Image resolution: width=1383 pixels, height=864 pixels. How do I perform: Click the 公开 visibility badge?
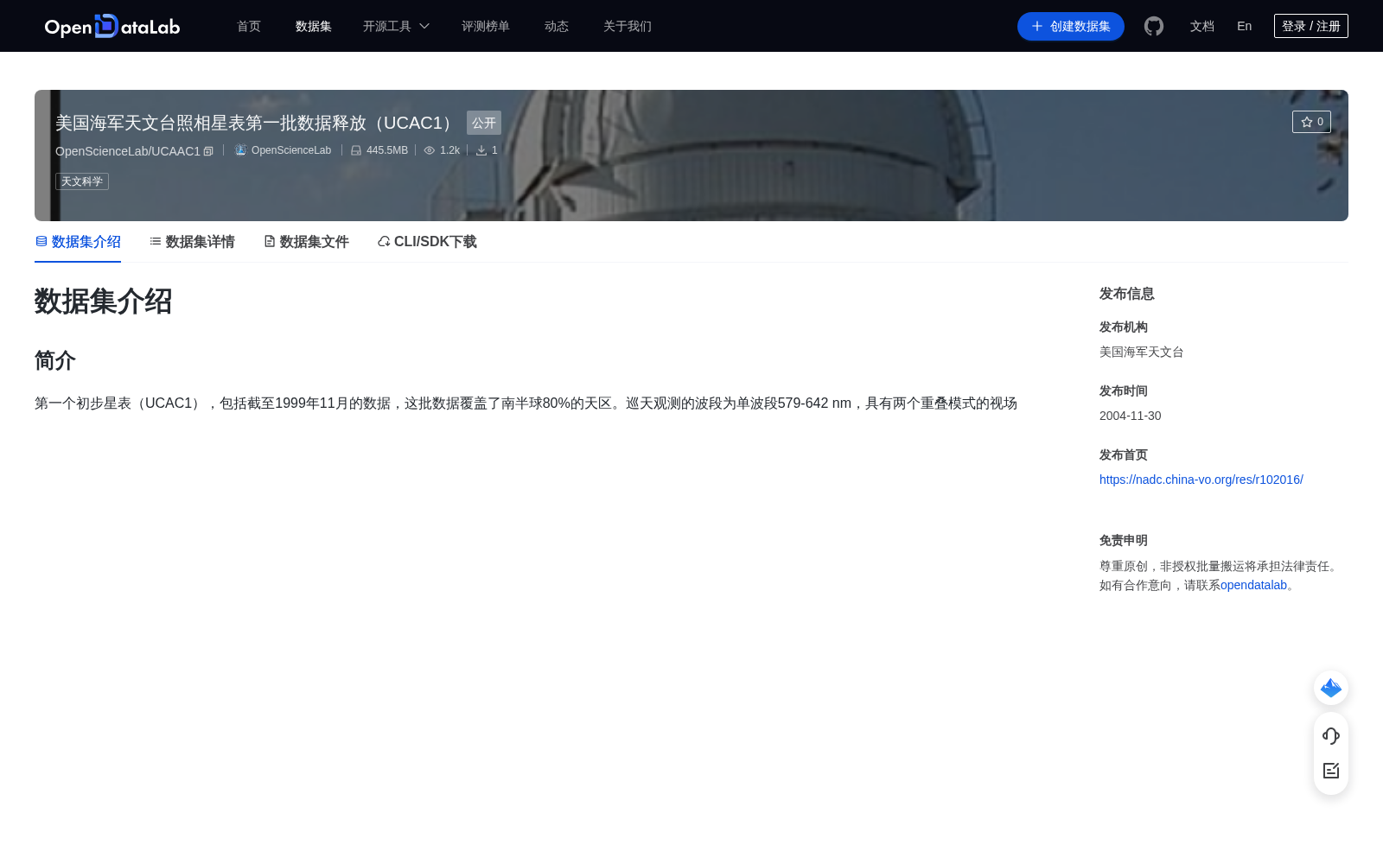[484, 123]
